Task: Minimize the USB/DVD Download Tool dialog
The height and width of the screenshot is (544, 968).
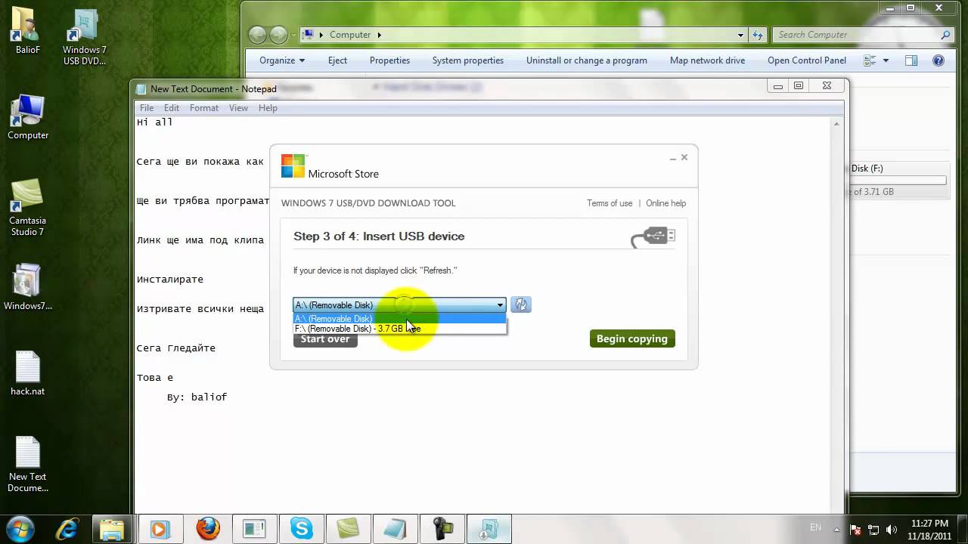Action: point(672,158)
